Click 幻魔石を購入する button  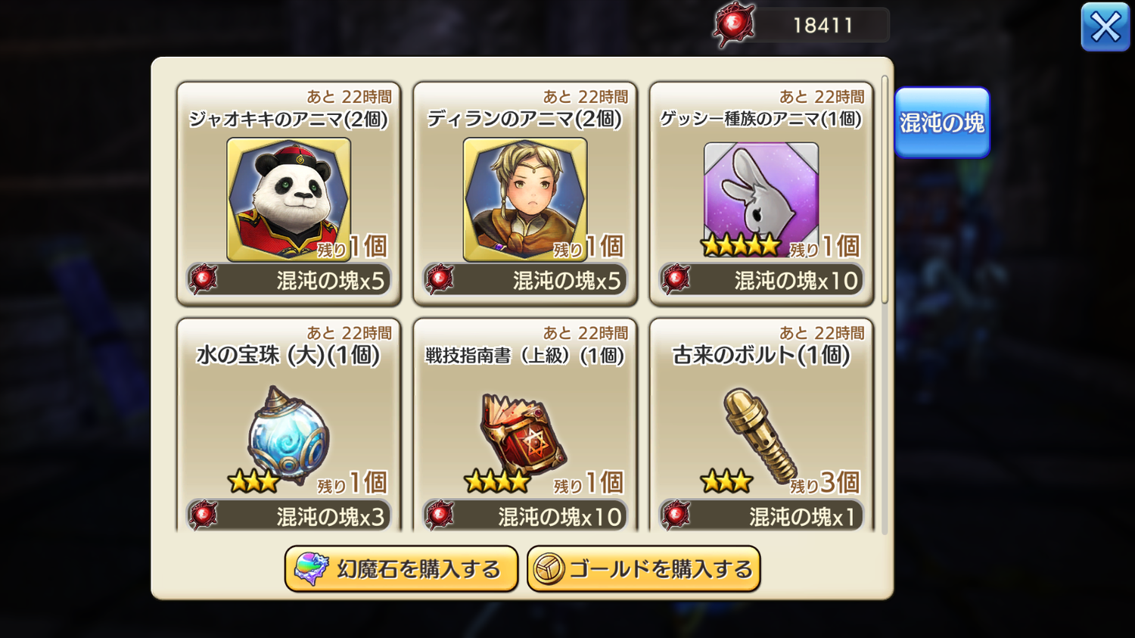point(401,568)
